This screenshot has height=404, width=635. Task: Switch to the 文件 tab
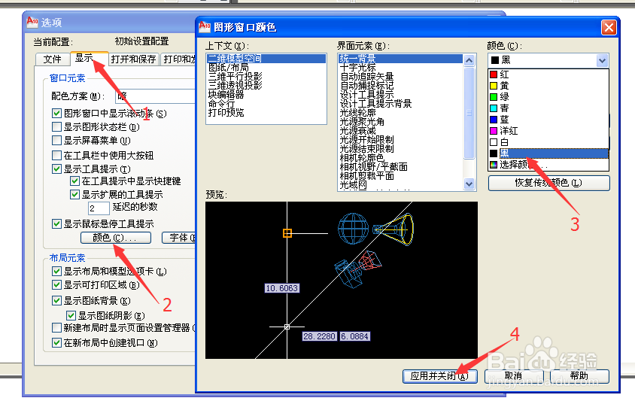pyautogui.click(x=52, y=59)
